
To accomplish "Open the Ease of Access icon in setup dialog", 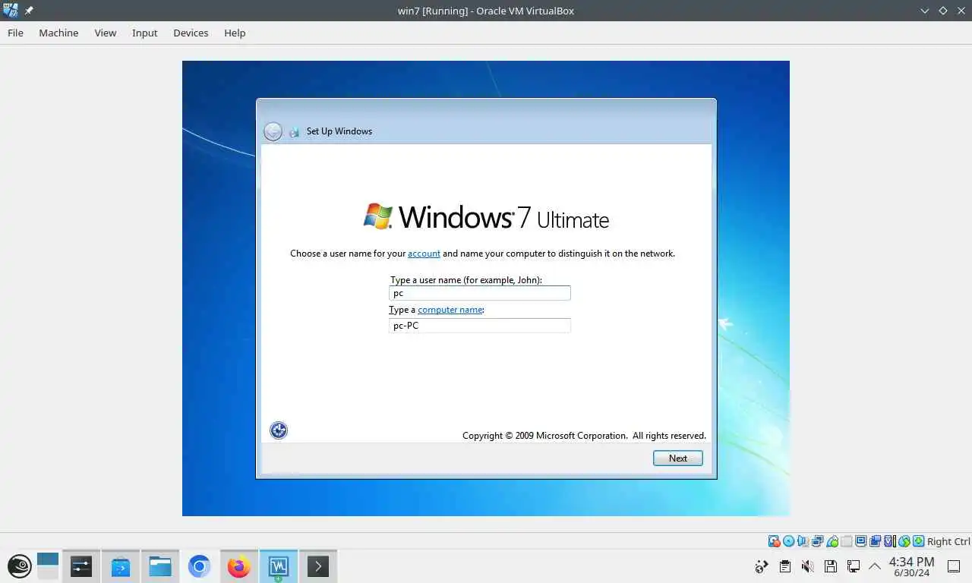I will click(279, 430).
